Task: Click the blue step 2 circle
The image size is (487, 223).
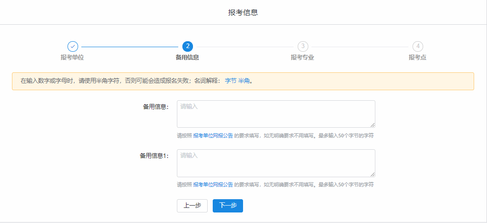Action: click(187, 46)
